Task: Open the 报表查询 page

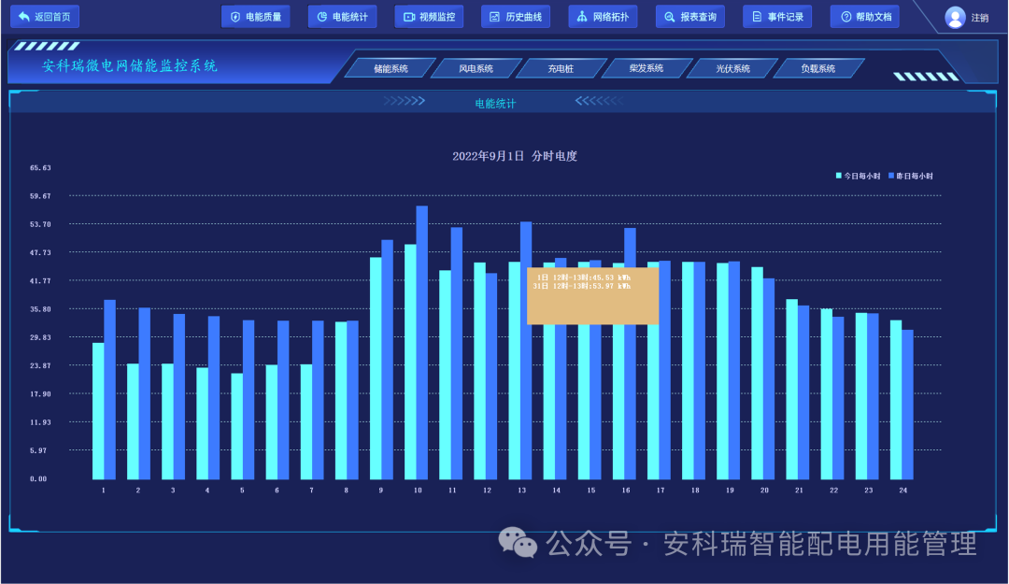Action: pyautogui.click(x=689, y=17)
